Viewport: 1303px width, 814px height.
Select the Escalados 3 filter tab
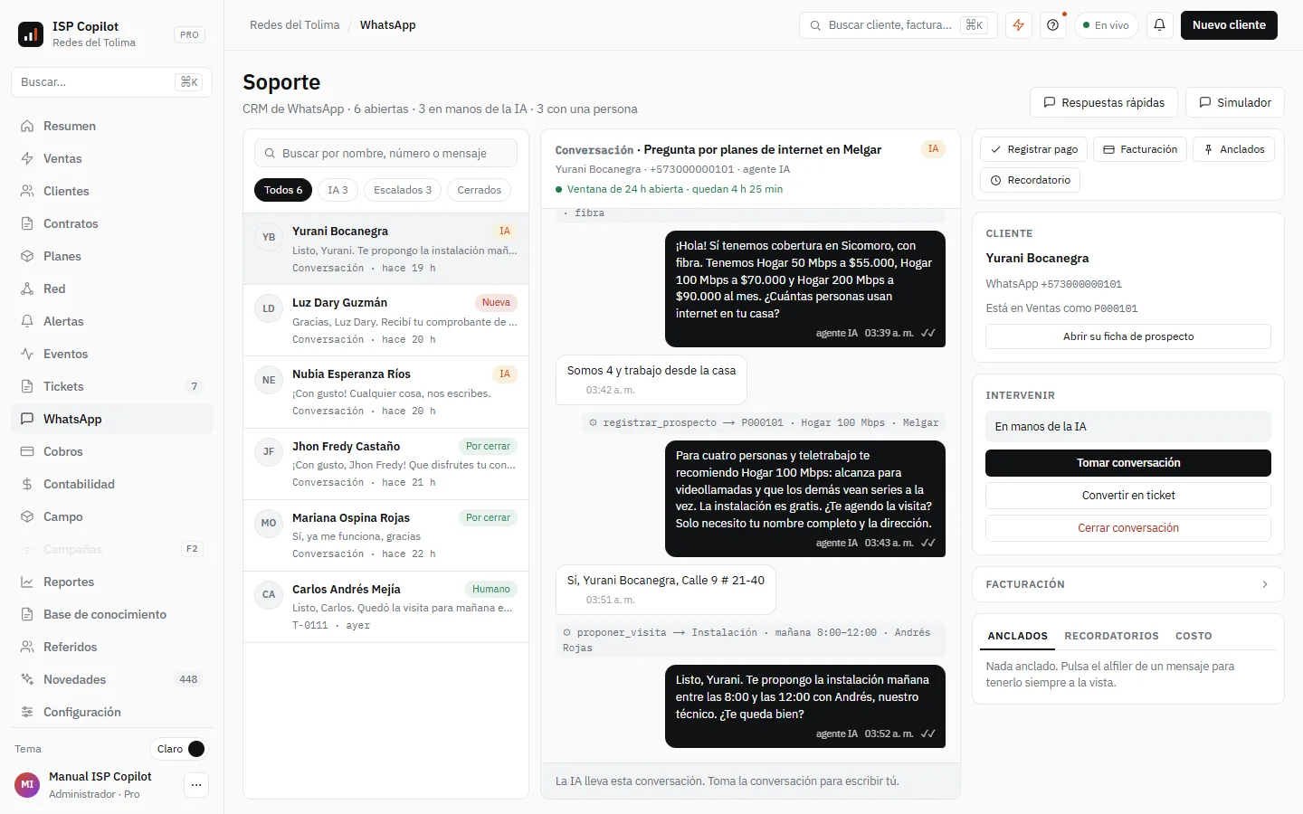tap(403, 190)
